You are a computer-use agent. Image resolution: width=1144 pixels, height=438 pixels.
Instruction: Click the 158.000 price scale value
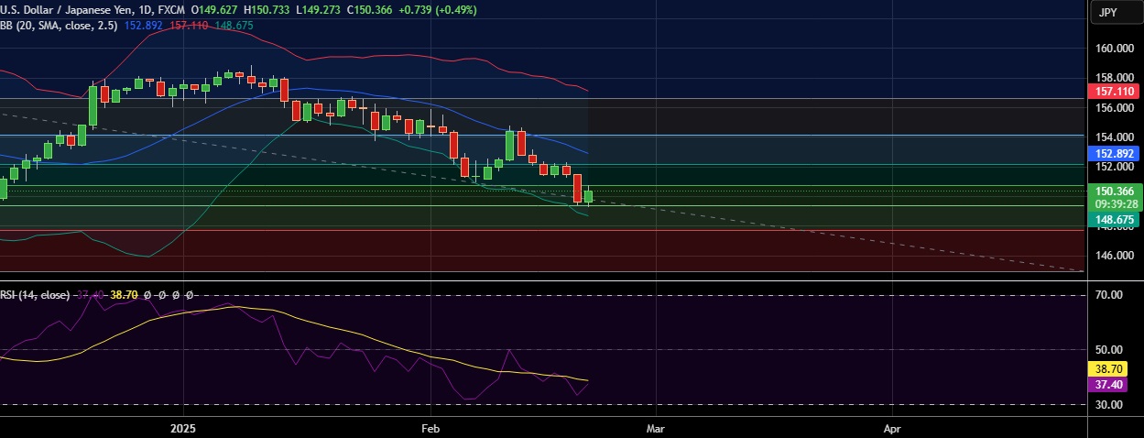tap(1116, 78)
